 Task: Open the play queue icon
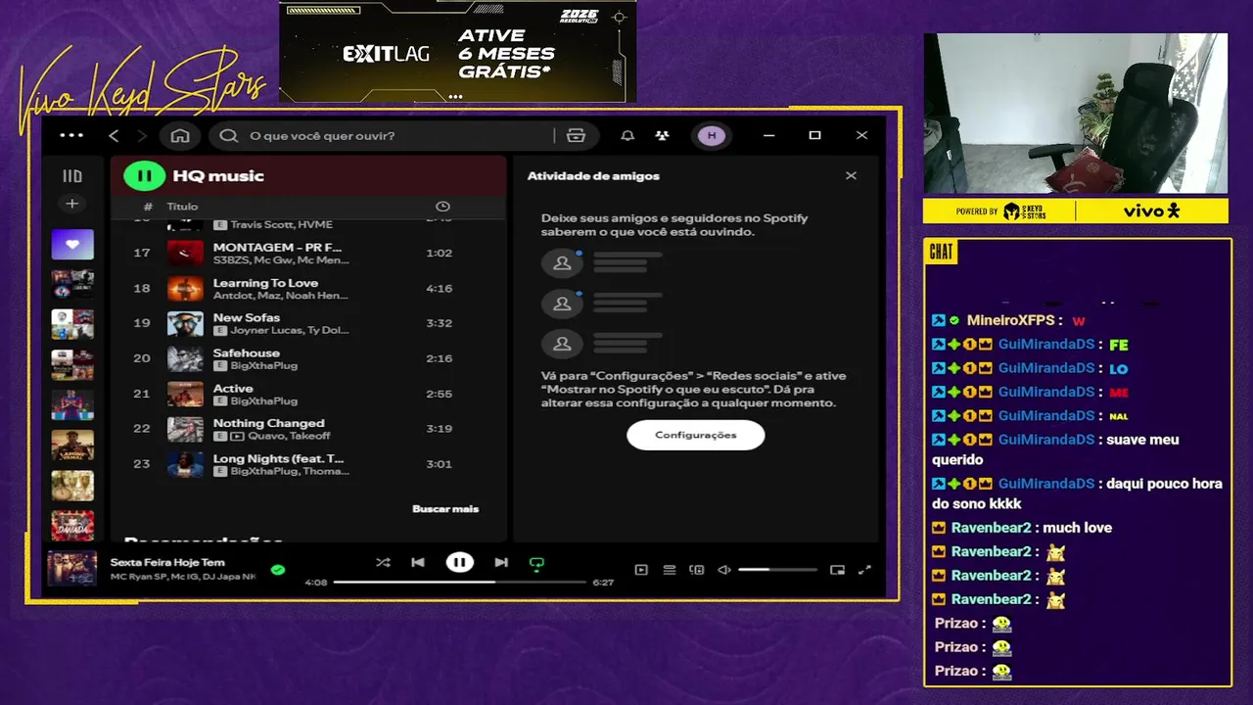(x=670, y=569)
